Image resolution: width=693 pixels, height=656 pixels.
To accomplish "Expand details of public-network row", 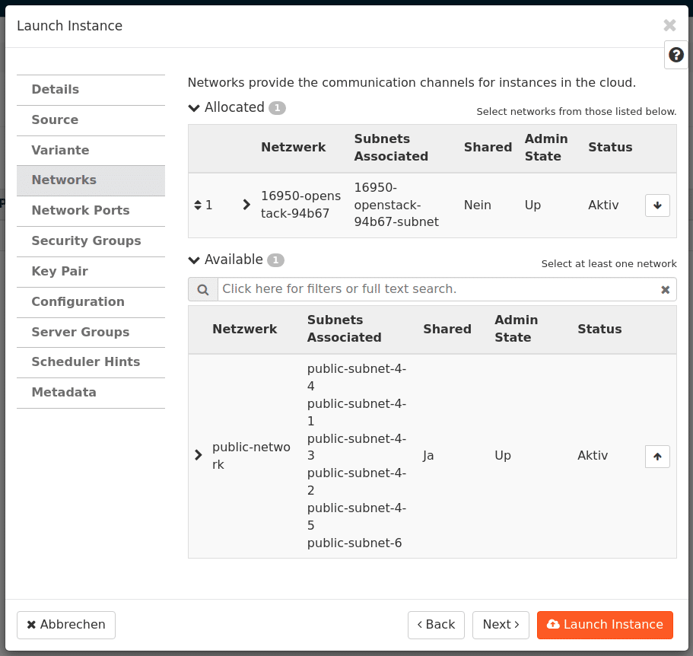I will 199,455.
